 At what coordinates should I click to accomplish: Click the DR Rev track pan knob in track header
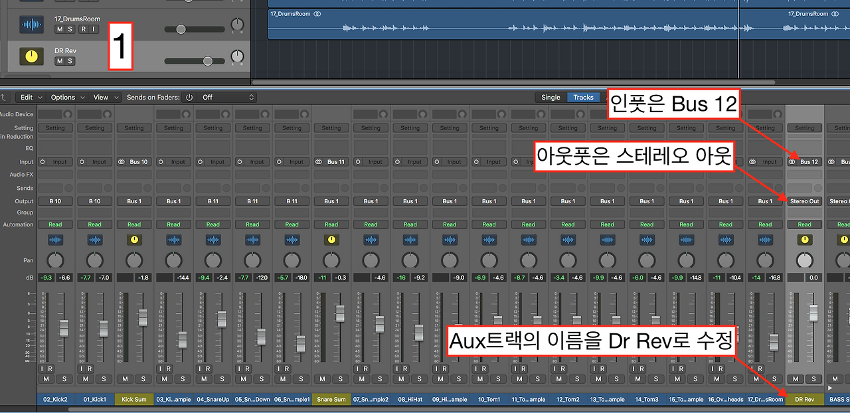237,58
